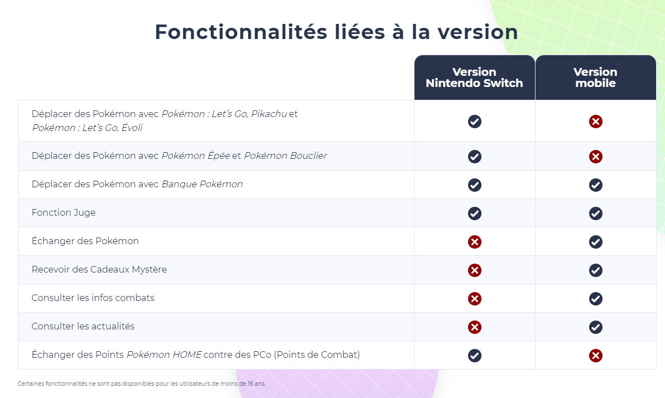Click the mobile checkmark for Cadeaux Mystère row
The width and height of the screenshot is (665, 398).
click(x=595, y=270)
